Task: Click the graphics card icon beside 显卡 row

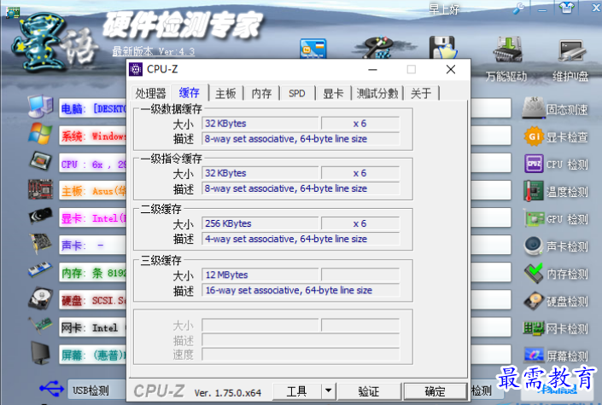Action: (40, 216)
